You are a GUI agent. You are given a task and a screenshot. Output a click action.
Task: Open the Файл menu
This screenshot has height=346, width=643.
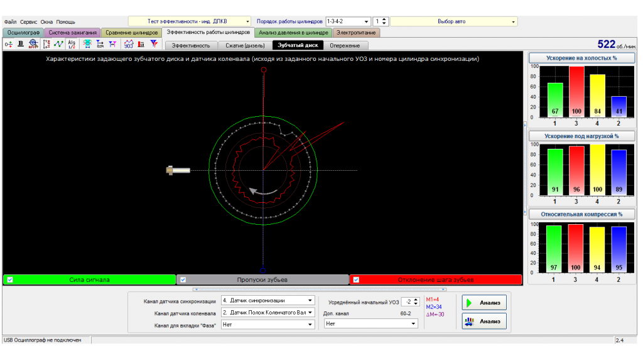click(x=10, y=22)
